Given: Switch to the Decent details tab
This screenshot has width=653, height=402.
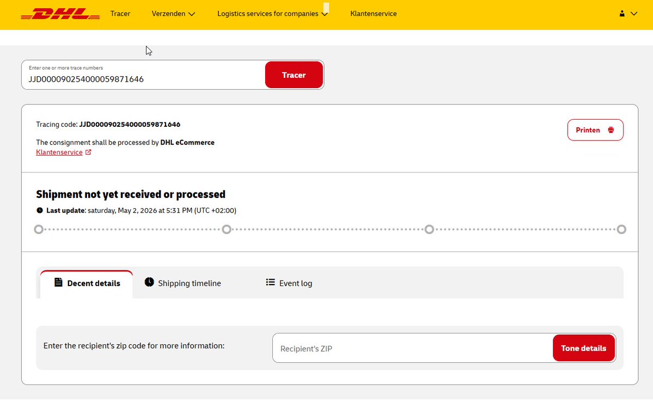Looking at the screenshot, I should (x=87, y=285).
